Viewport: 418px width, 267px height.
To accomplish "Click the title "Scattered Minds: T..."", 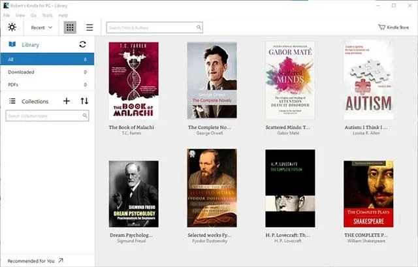I will [x=288, y=127].
